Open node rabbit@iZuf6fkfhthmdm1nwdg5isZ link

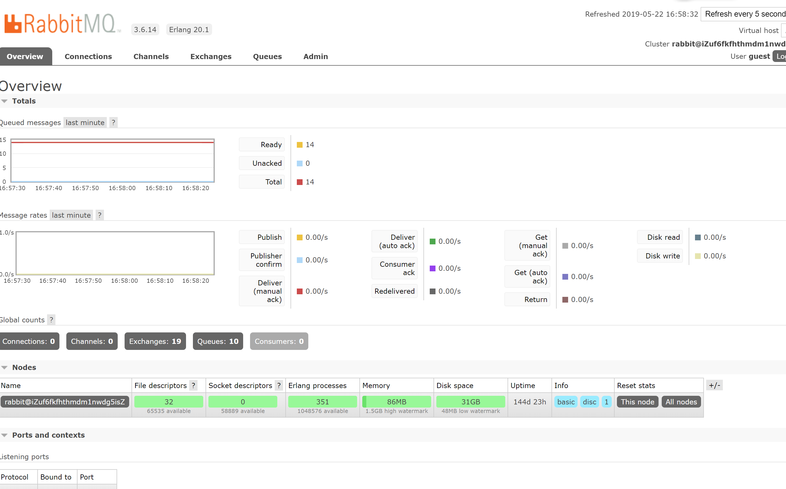[x=65, y=402]
